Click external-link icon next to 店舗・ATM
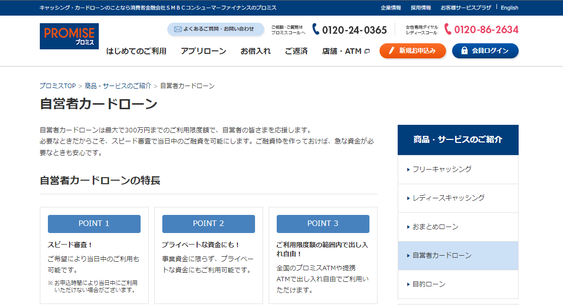 (367, 52)
